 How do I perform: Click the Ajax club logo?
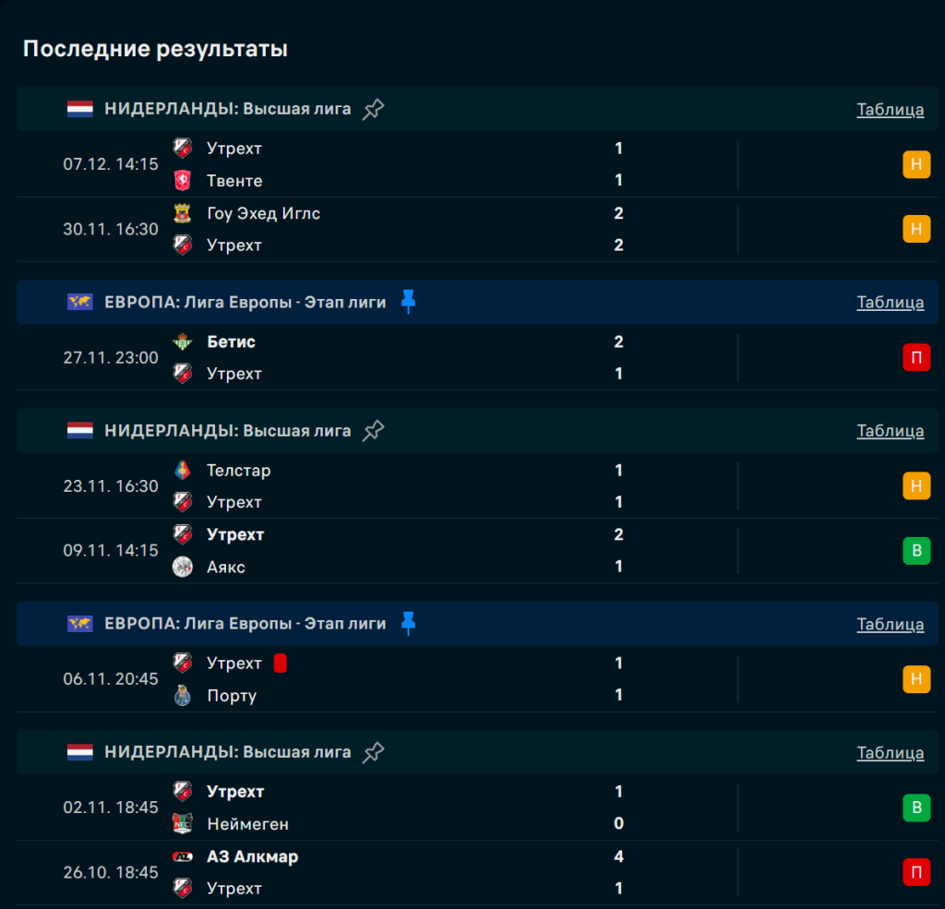(x=183, y=567)
